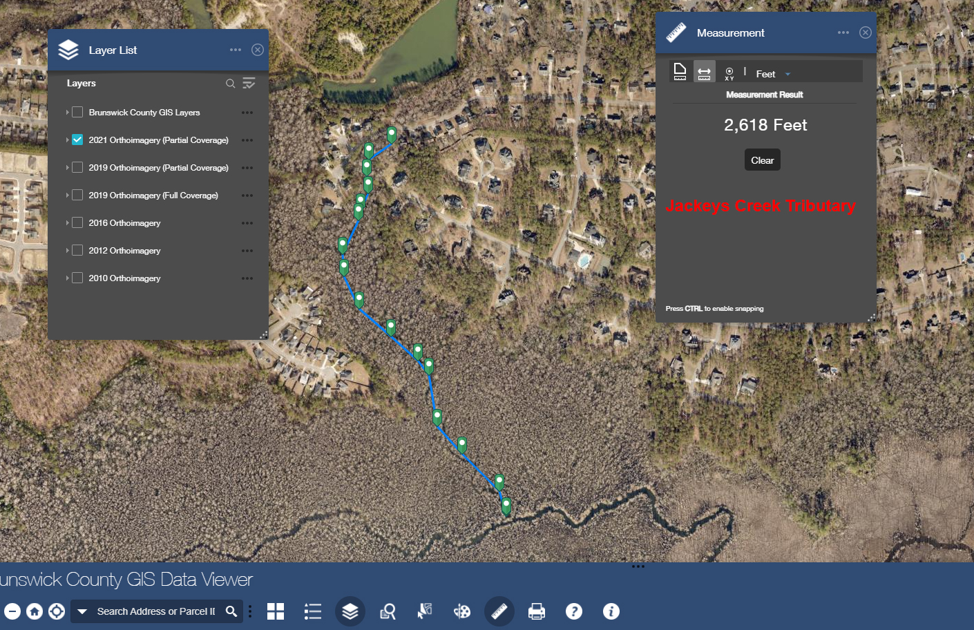The width and height of the screenshot is (974, 630).
Task: Click the Layer List panel corner grip
Action: (264, 335)
